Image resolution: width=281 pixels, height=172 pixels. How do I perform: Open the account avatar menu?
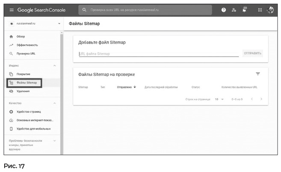270,10
